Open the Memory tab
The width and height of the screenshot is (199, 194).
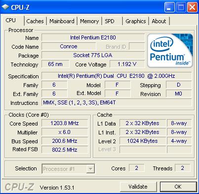[x=89, y=21]
